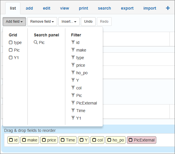
Task: Open the export tab
Action: click(x=127, y=8)
